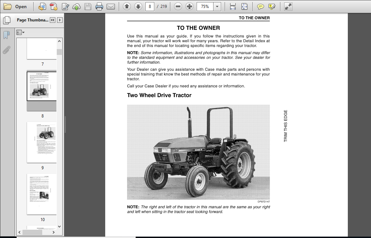
Task: Click the 'TRIM THIS EDGE' vertical text
Action: (286, 126)
